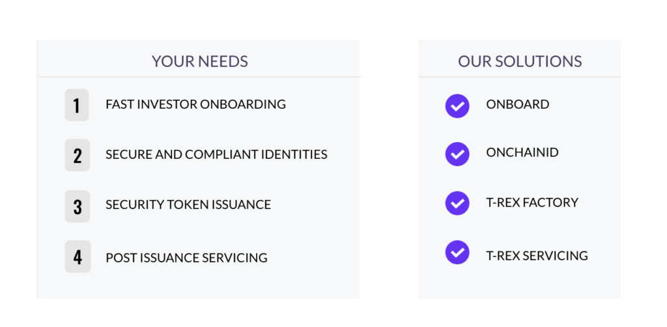The height and width of the screenshot is (327, 667).
Task: Click the purple checkmark beside ONBOARD
Action: [457, 106]
